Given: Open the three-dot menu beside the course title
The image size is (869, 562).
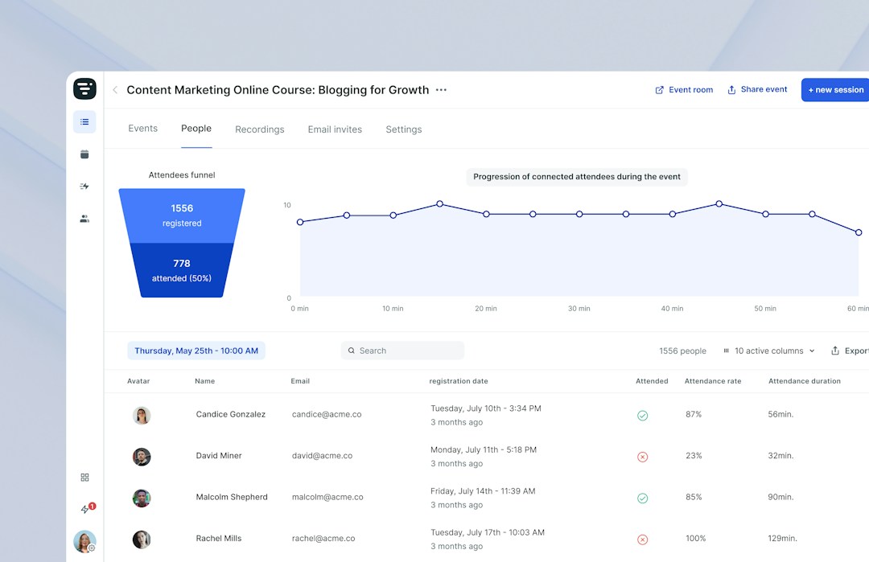Looking at the screenshot, I should click(x=441, y=90).
